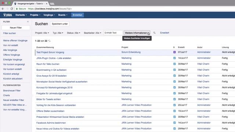Screen dimensions: 235x132
Task: Open the Status: Alle filter dropdown
Action: tap(73, 33)
